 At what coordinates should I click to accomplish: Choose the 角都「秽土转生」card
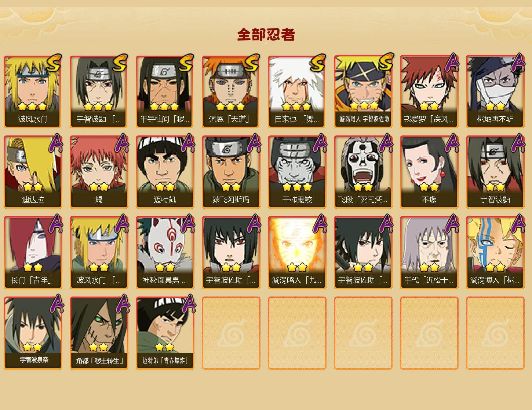[x=99, y=333]
